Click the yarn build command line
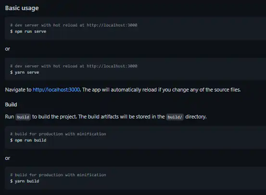Image resolution: width=266 pixels, height=195 pixels. 25,181
